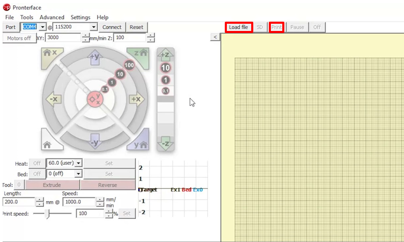The height and width of the screenshot is (242, 404).
Task: Click the Port button
Action: pos(10,27)
